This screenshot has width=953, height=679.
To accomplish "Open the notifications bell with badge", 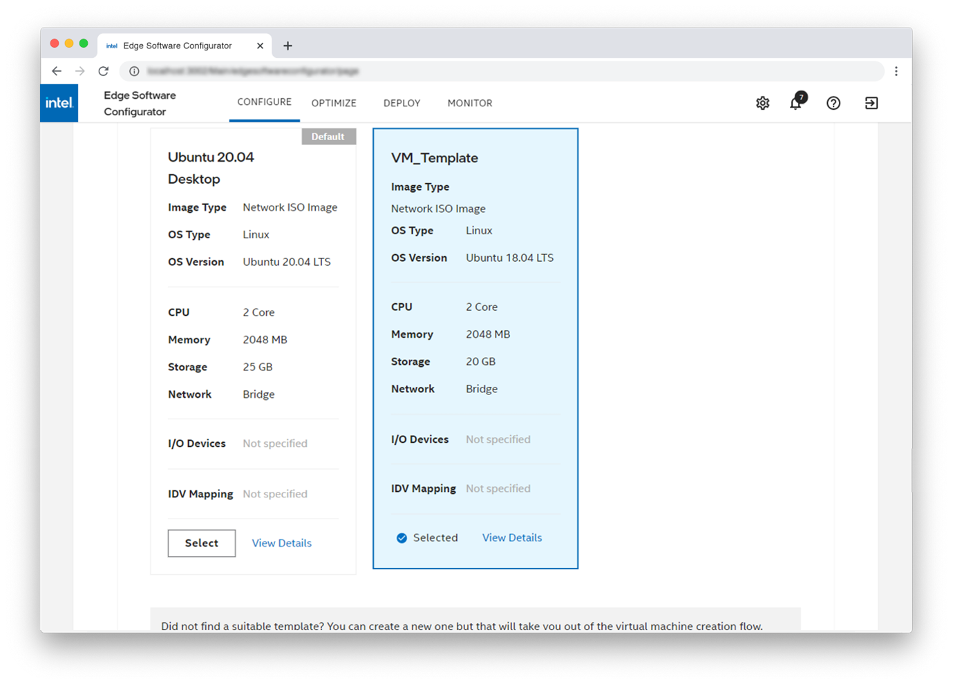I will [x=795, y=102].
